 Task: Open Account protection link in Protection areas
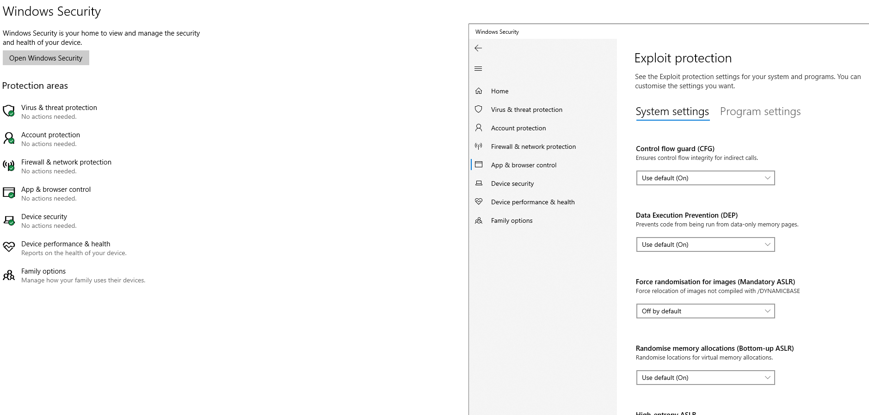50,135
